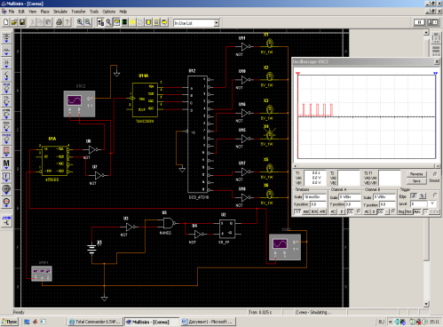Click the yellow transfer arrow icon
This screenshot has width=443, height=327.
pos(164,22)
